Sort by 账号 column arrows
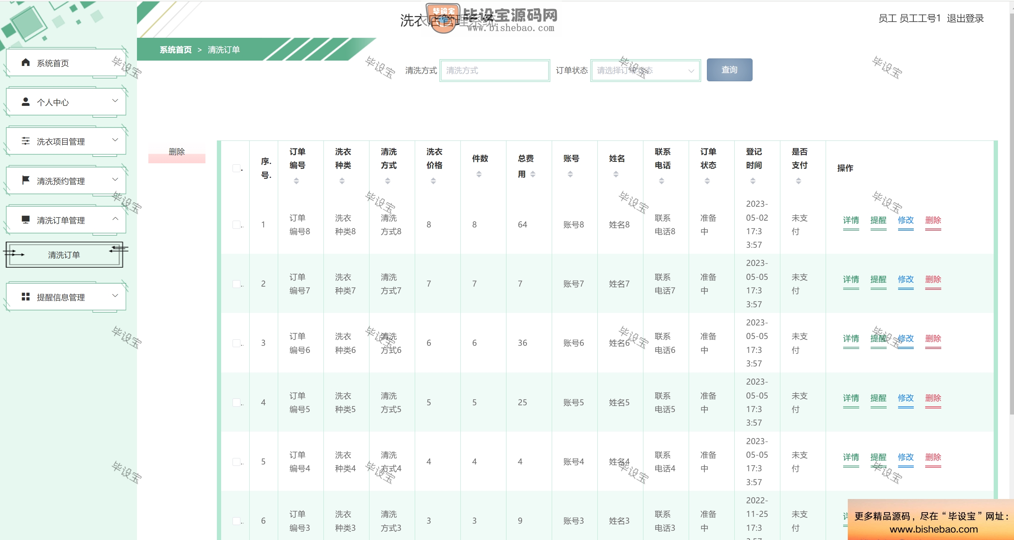 (570, 174)
